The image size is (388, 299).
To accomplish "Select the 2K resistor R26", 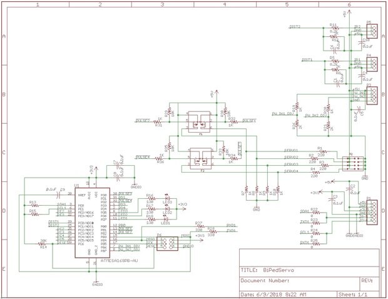I will click(297, 124).
